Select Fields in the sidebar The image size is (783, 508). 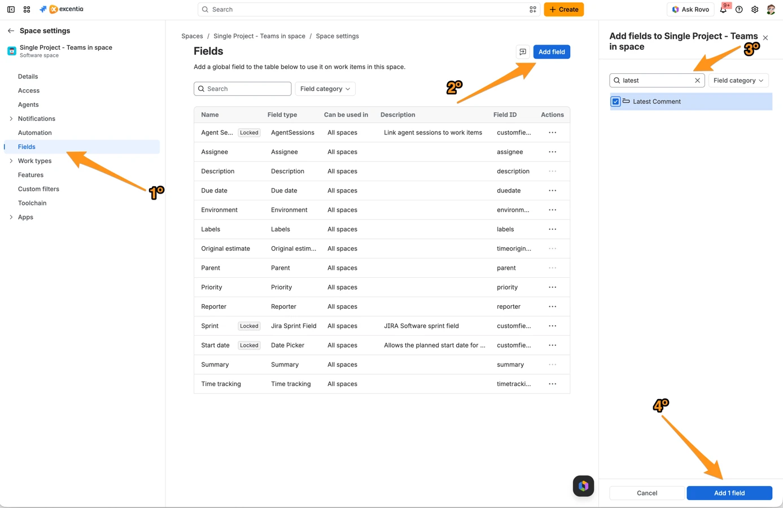point(82,147)
